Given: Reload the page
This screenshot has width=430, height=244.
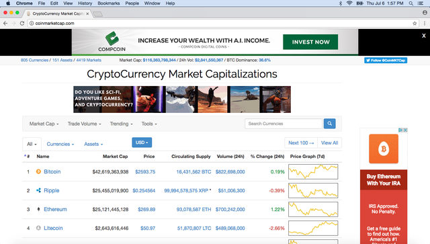Looking at the screenshot, I should click(22, 24).
